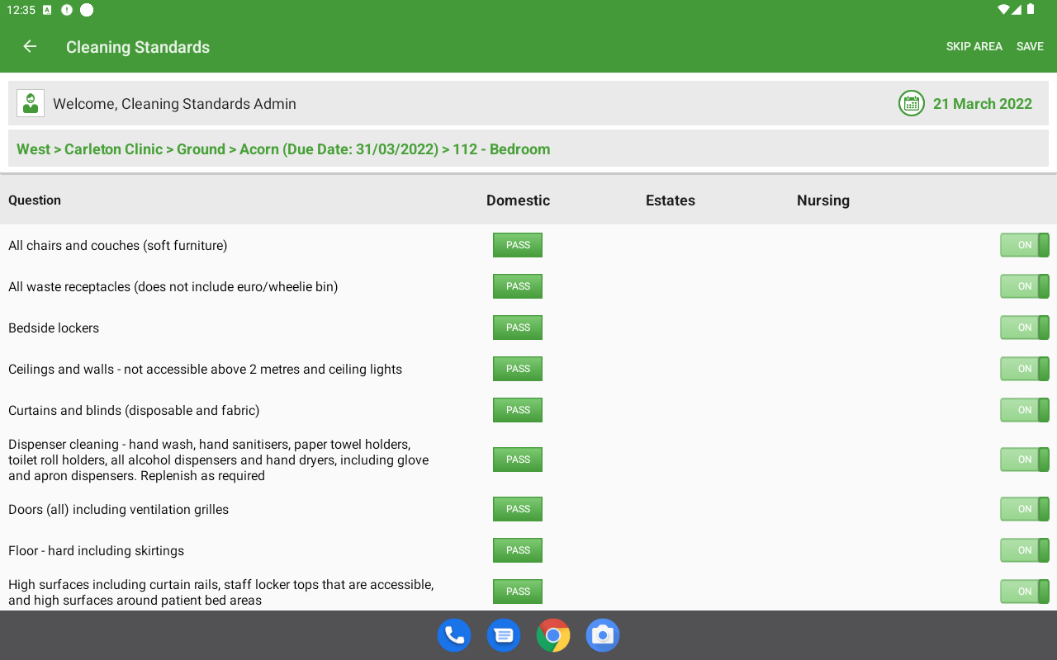Viewport: 1057px width, 660px height.
Task: Click PASS for Dispenser cleaning
Action: [518, 460]
